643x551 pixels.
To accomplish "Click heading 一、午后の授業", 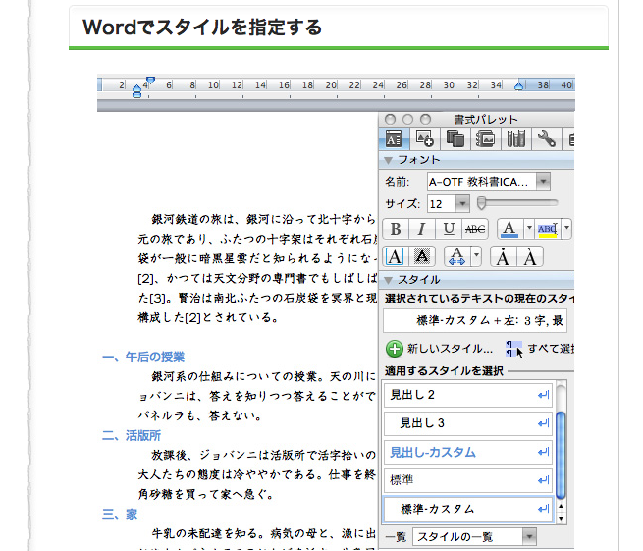I will tap(143, 357).
